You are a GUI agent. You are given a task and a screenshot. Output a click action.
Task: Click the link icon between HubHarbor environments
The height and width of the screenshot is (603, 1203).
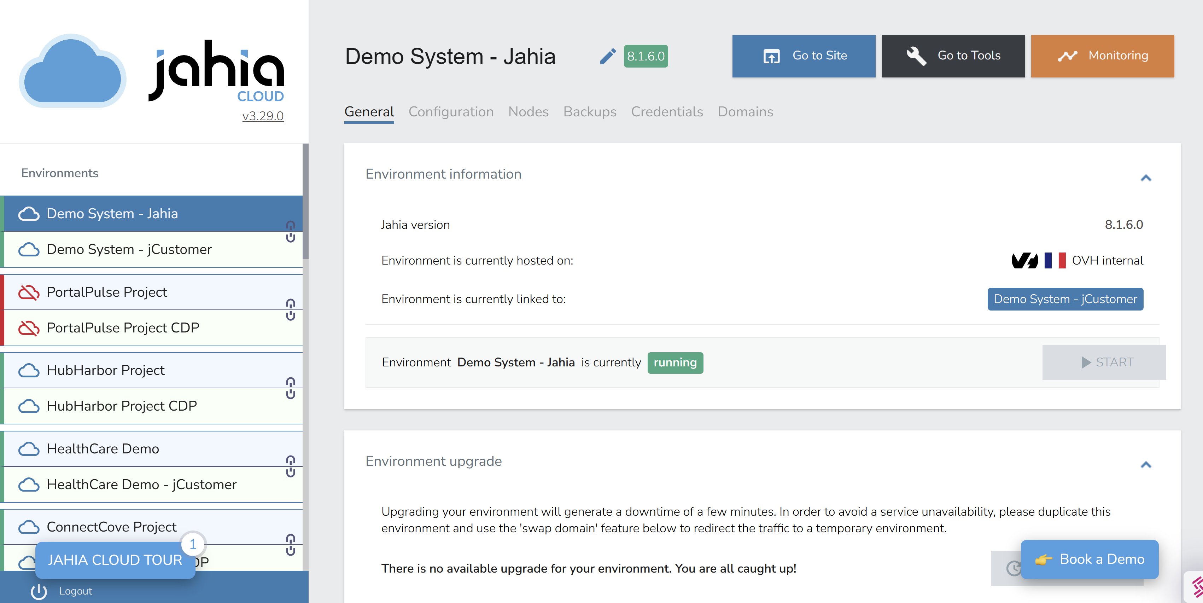291,388
